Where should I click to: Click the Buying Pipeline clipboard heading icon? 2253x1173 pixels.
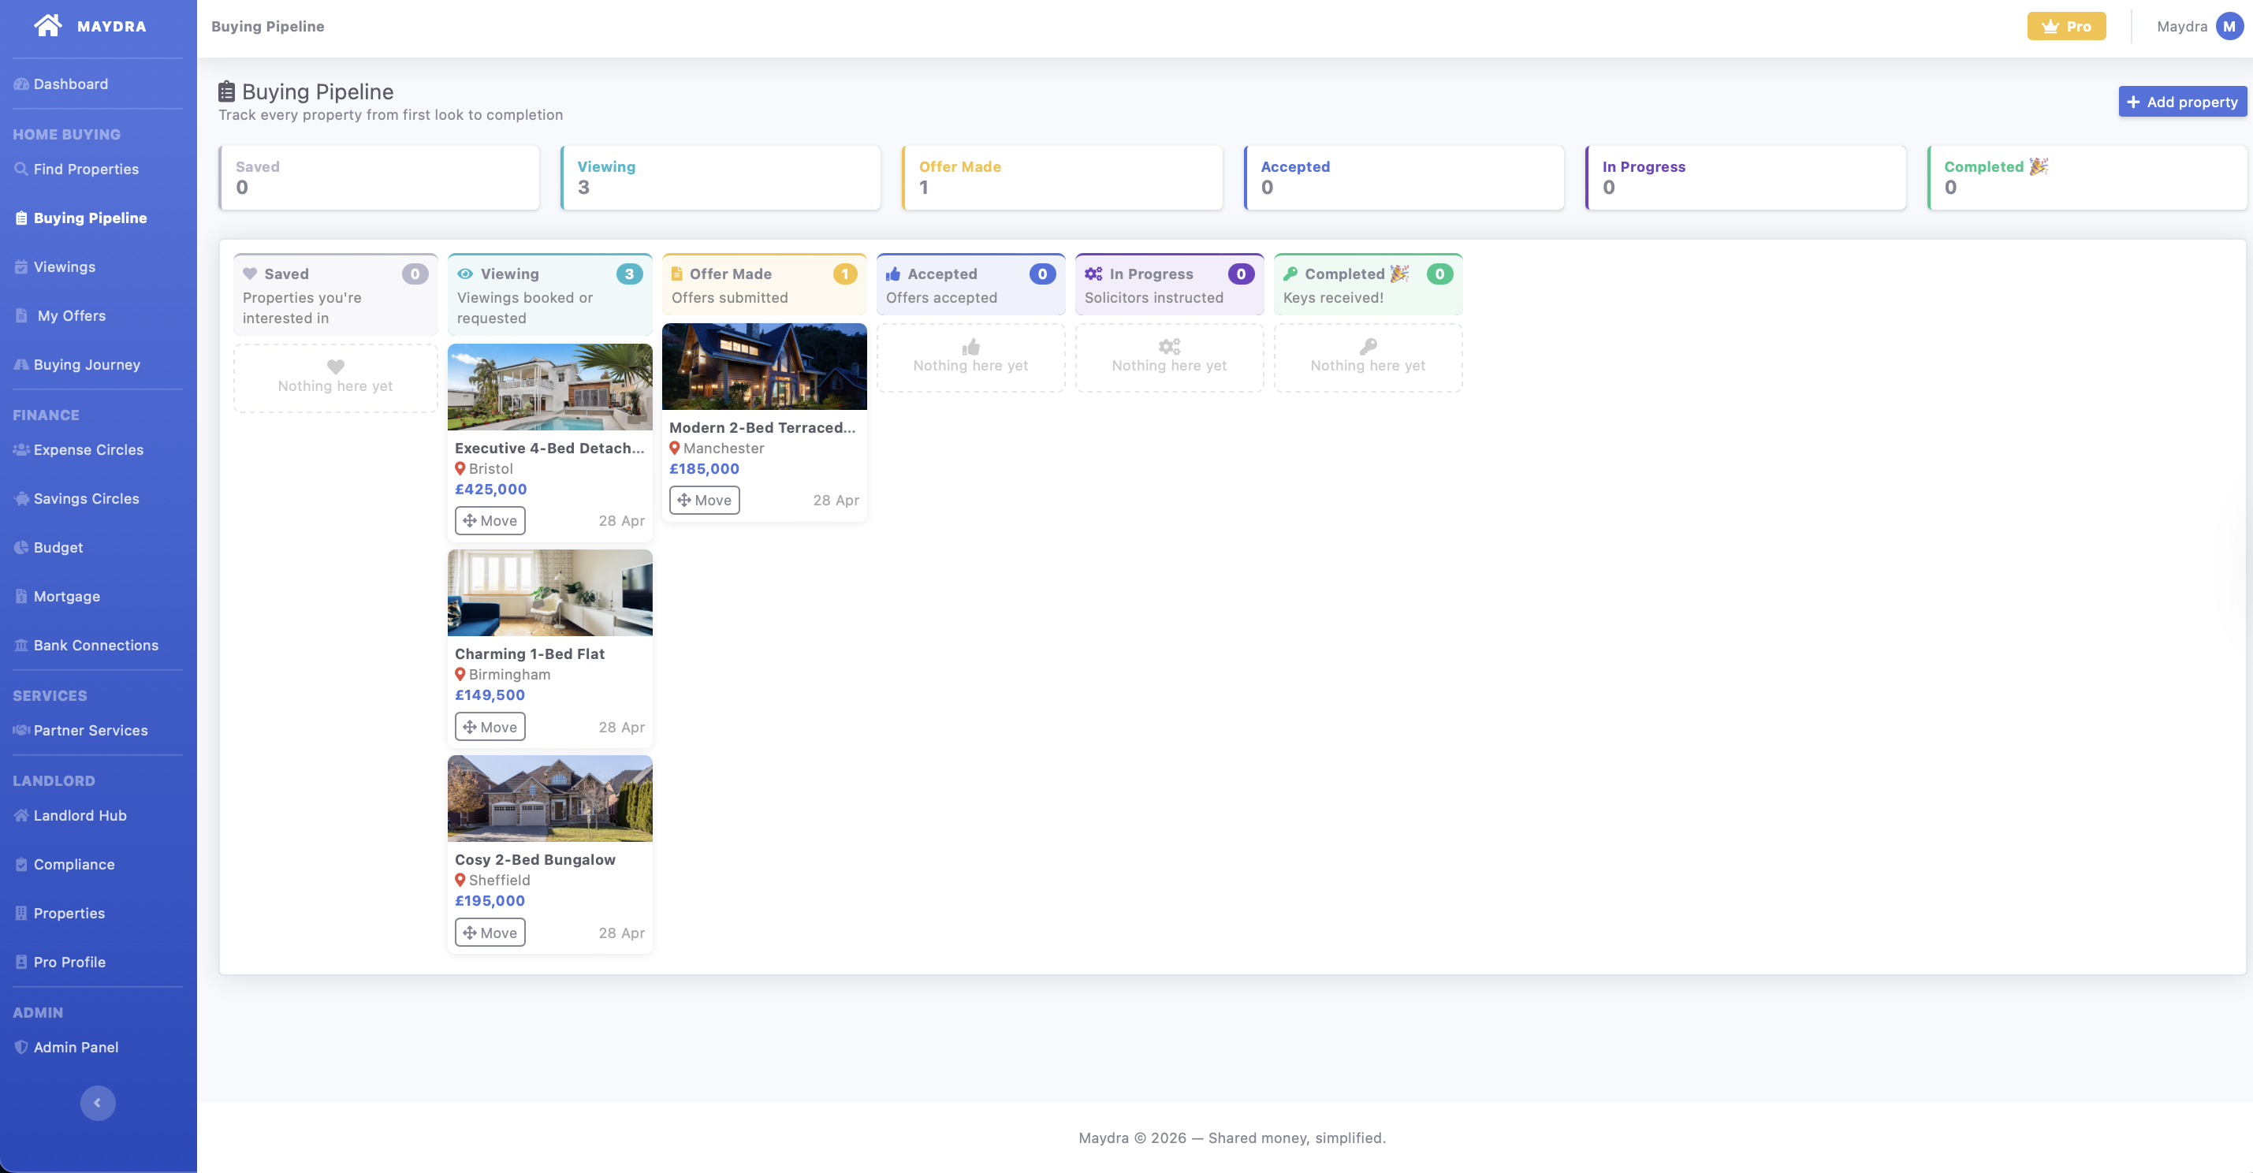tap(226, 92)
